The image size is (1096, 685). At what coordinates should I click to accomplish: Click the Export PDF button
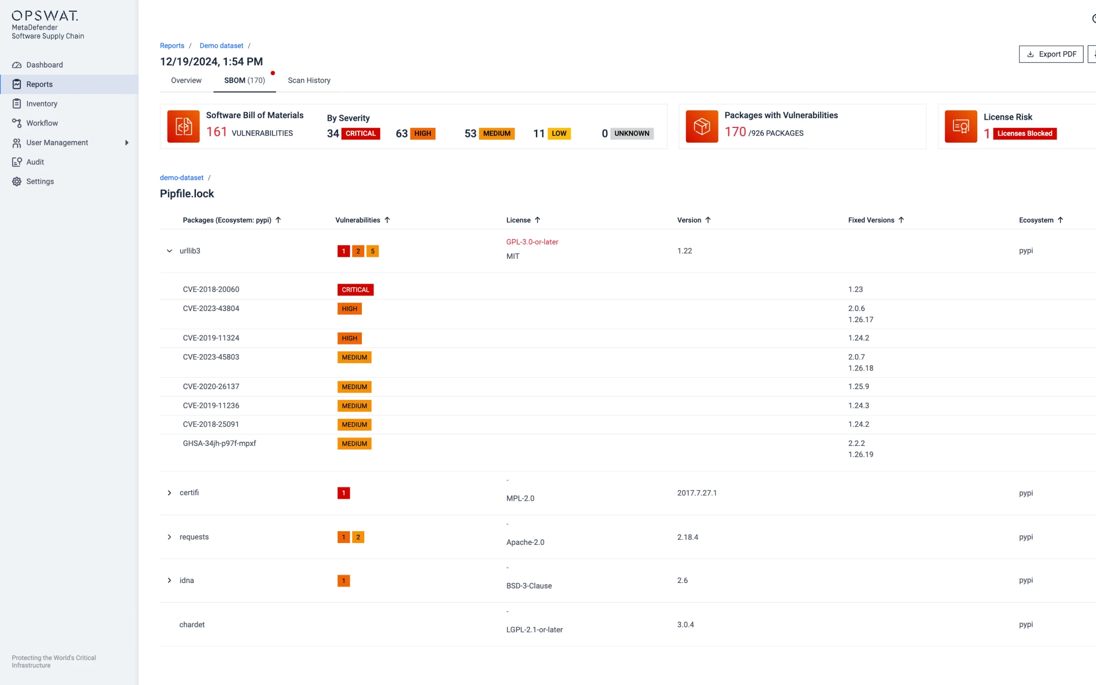(1051, 54)
